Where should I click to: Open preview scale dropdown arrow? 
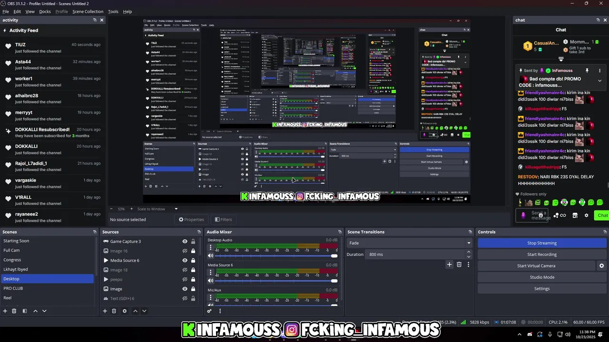click(x=176, y=209)
